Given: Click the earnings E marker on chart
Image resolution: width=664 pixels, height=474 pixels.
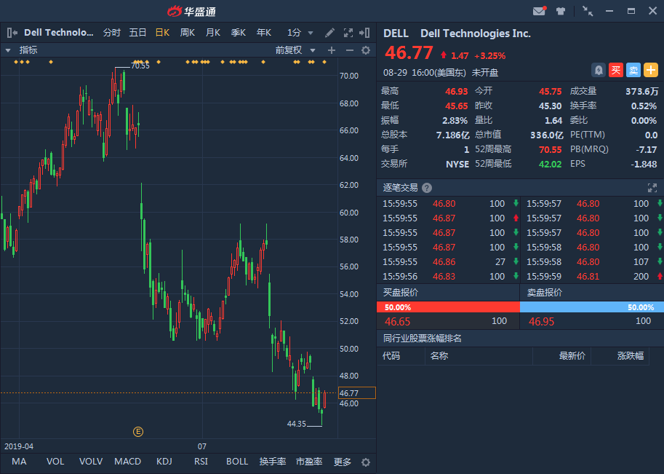Looking at the screenshot, I should tap(138, 432).
